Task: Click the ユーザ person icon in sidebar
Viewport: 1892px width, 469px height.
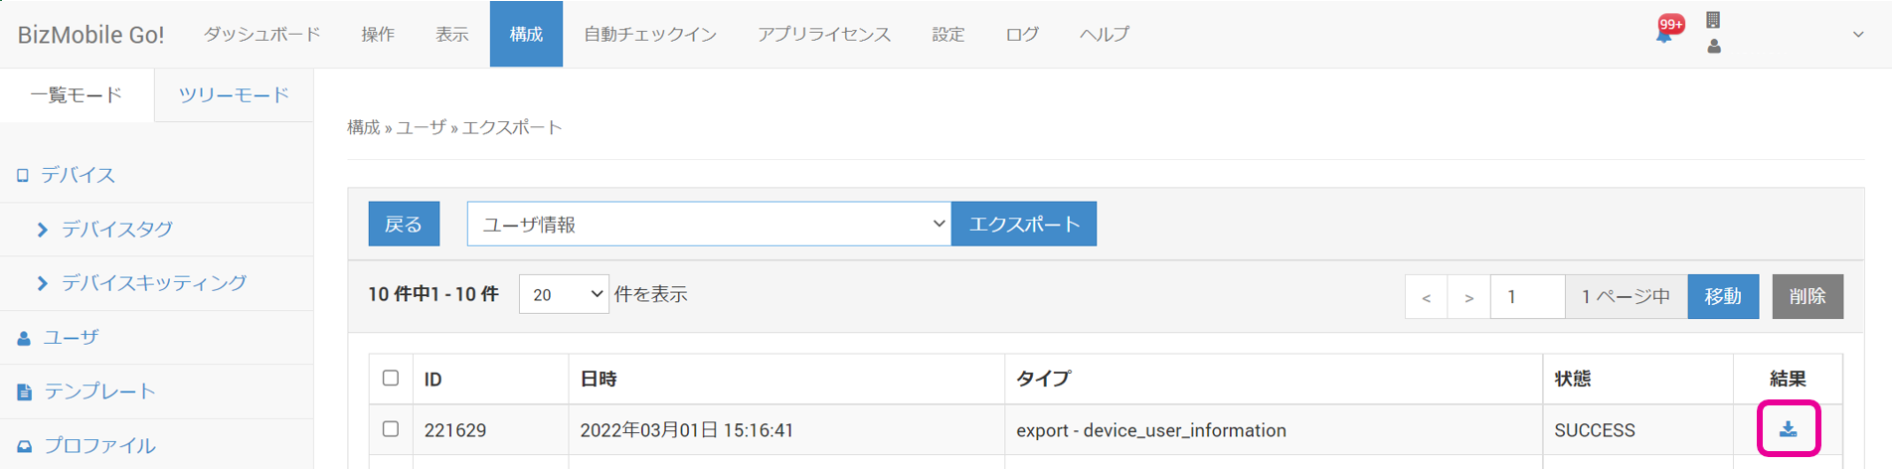Action: point(24,338)
